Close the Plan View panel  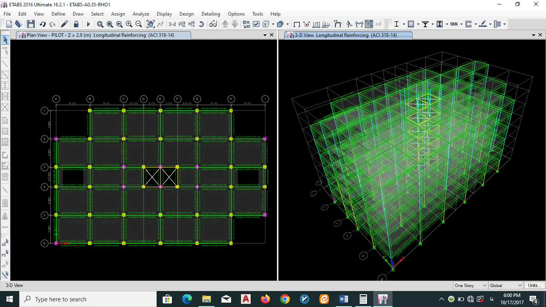(x=272, y=35)
